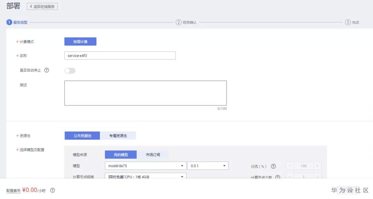Image resolution: width=373 pixels, height=199 pixels.
Task: Expand the 计算节点规格 CPU spec dropdown
Action: 145,177
